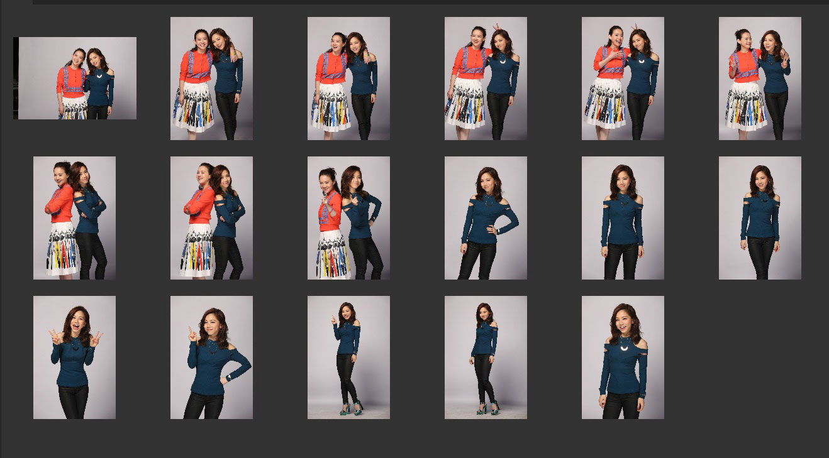Open the last solo photo with the white necklace

pos(623,357)
